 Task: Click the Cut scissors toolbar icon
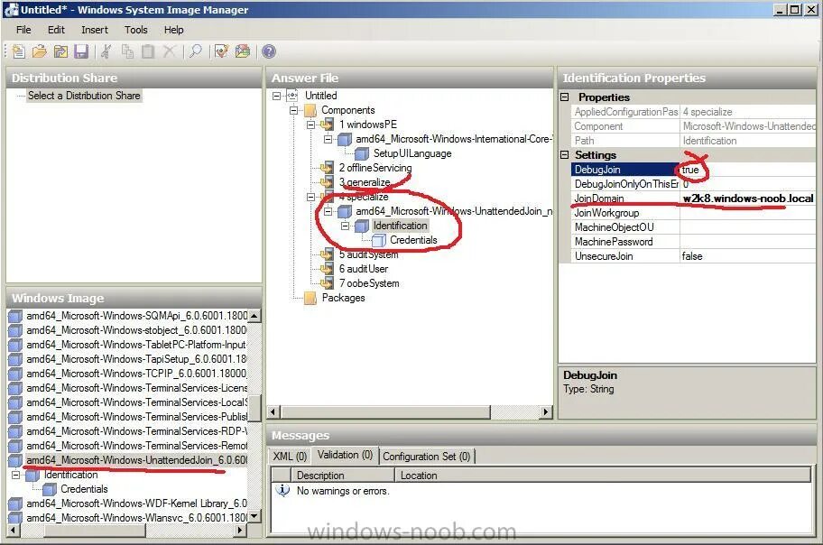(x=106, y=51)
